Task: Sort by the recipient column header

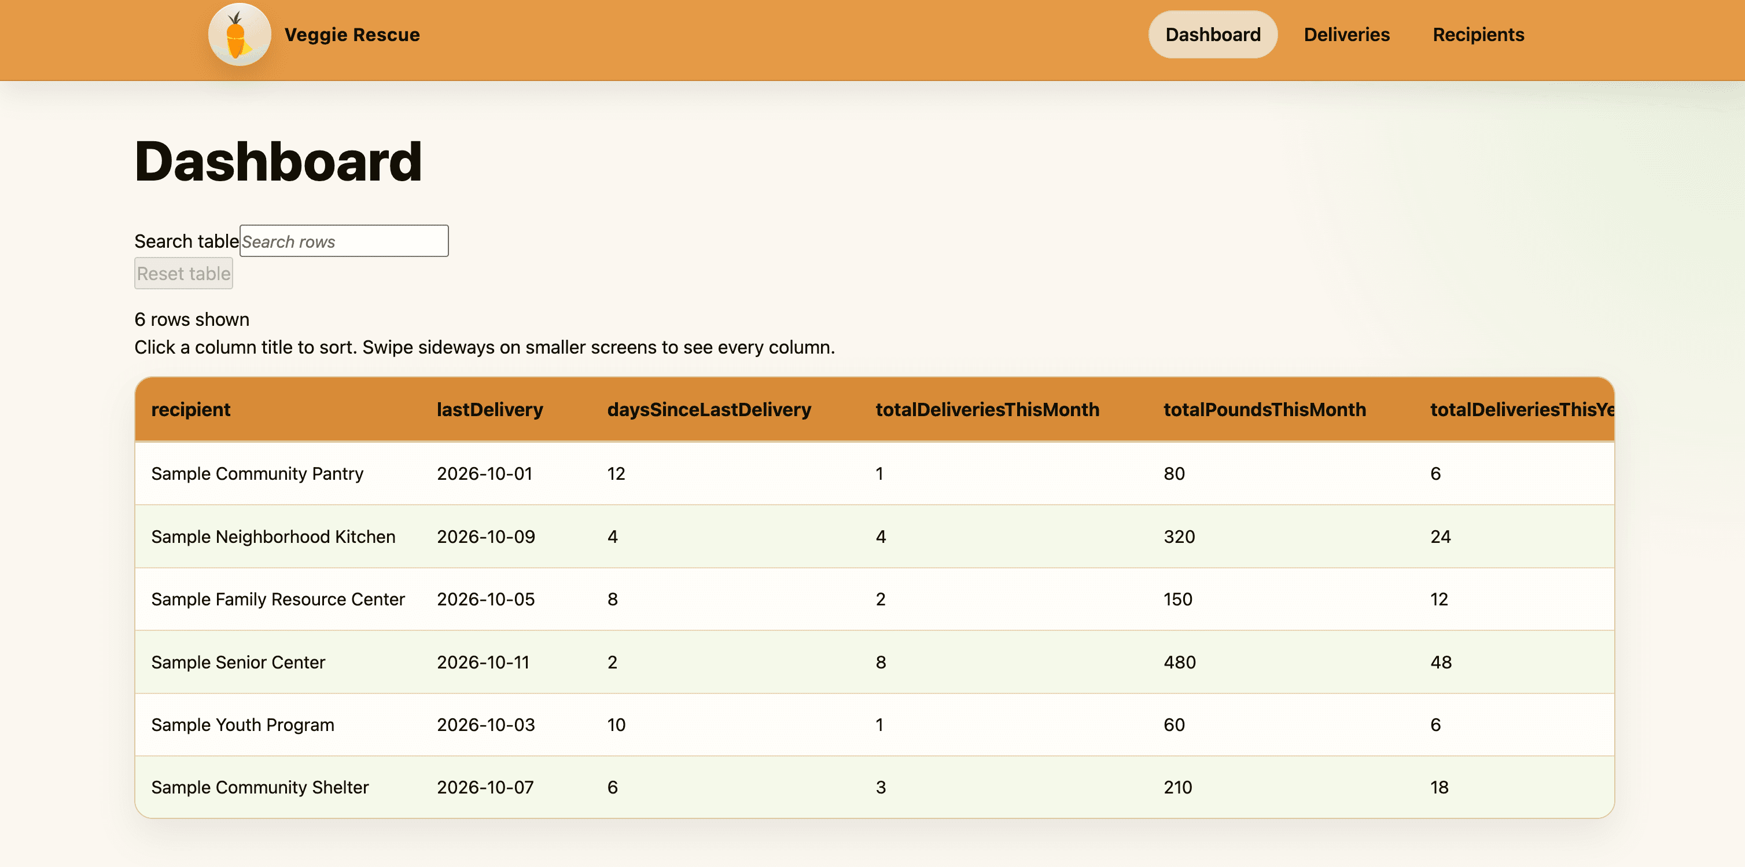Action: [191, 409]
